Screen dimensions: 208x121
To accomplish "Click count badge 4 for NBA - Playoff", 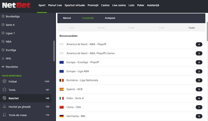I will coord(199,44).
